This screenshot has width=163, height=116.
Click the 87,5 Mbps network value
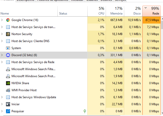click(x=152, y=20)
